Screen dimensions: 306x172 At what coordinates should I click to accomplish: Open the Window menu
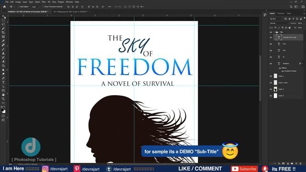(69, 2)
